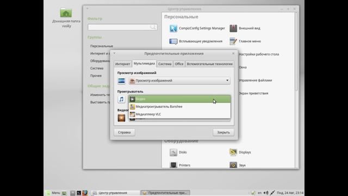Open Окна settings item
Image resolution: width=348 pixels, height=196 pixels.
click(243, 68)
